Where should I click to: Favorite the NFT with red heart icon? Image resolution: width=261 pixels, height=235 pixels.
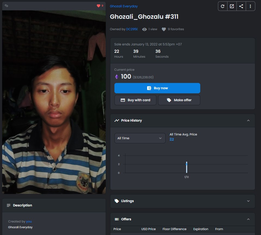click(x=98, y=6)
